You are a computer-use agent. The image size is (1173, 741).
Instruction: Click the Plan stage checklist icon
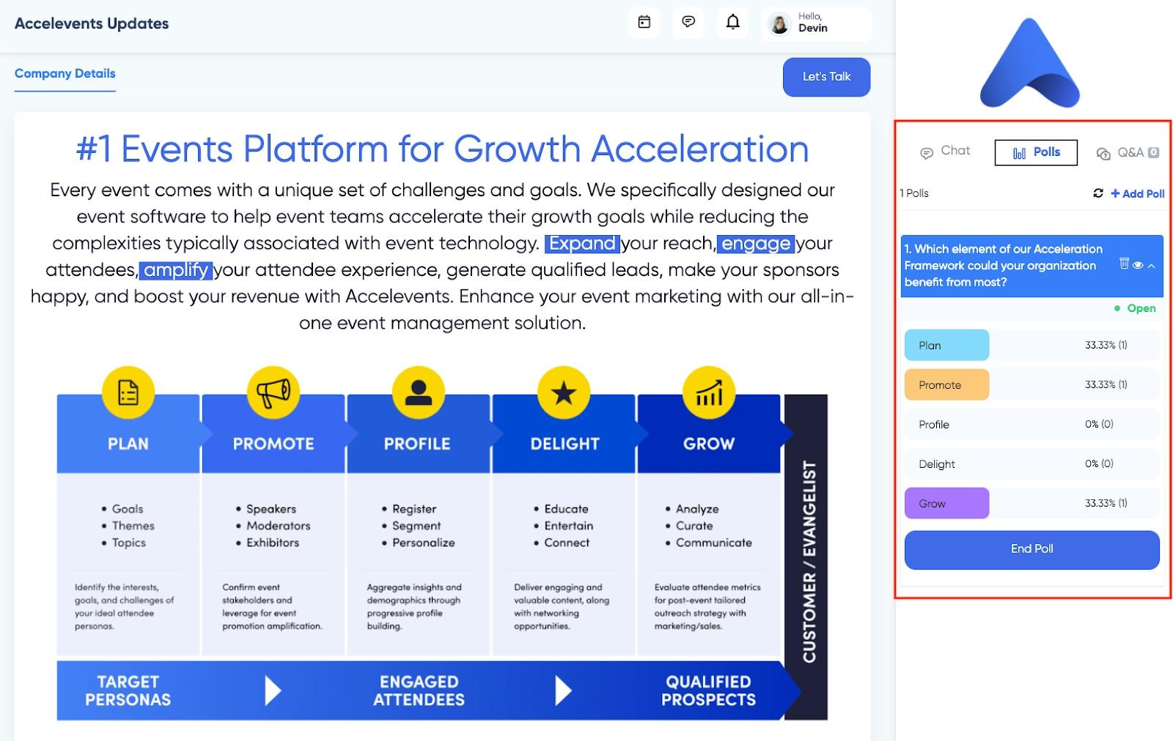coord(128,392)
